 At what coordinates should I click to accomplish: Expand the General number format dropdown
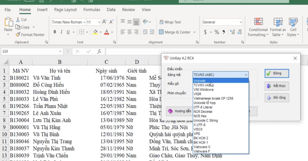tap(240, 22)
